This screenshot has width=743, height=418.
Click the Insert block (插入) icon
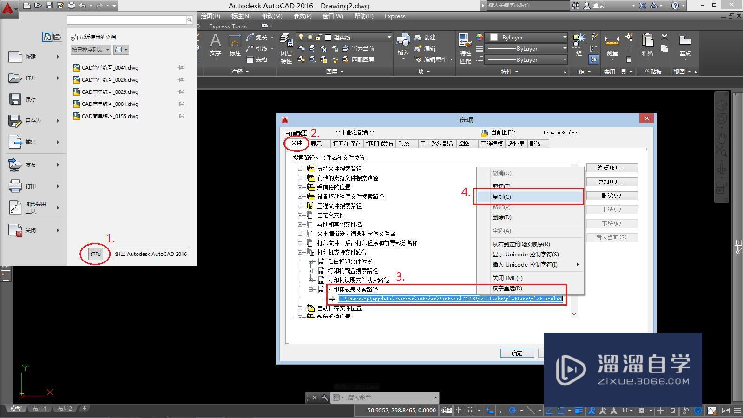403,40
